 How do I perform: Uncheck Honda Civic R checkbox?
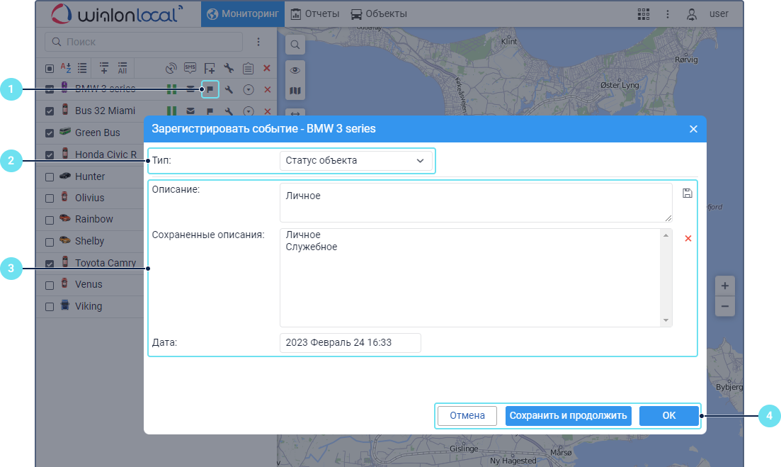point(50,155)
